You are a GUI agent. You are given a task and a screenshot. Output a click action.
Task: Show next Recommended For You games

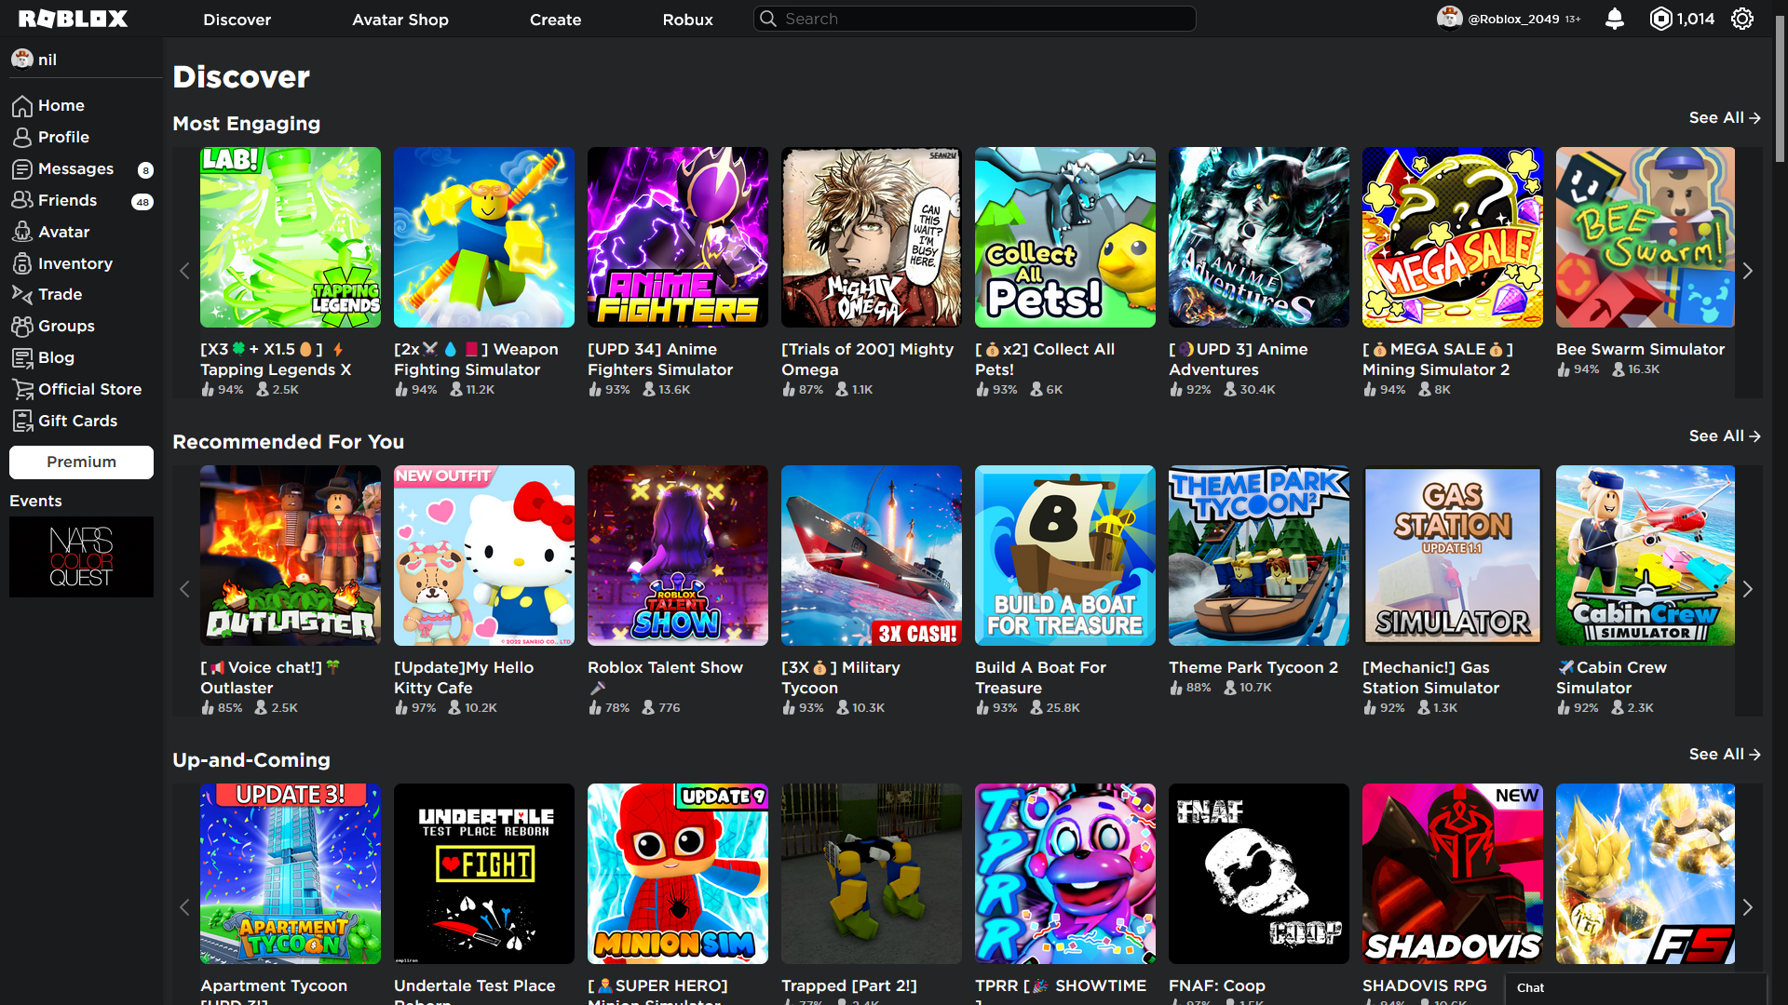click(1748, 589)
